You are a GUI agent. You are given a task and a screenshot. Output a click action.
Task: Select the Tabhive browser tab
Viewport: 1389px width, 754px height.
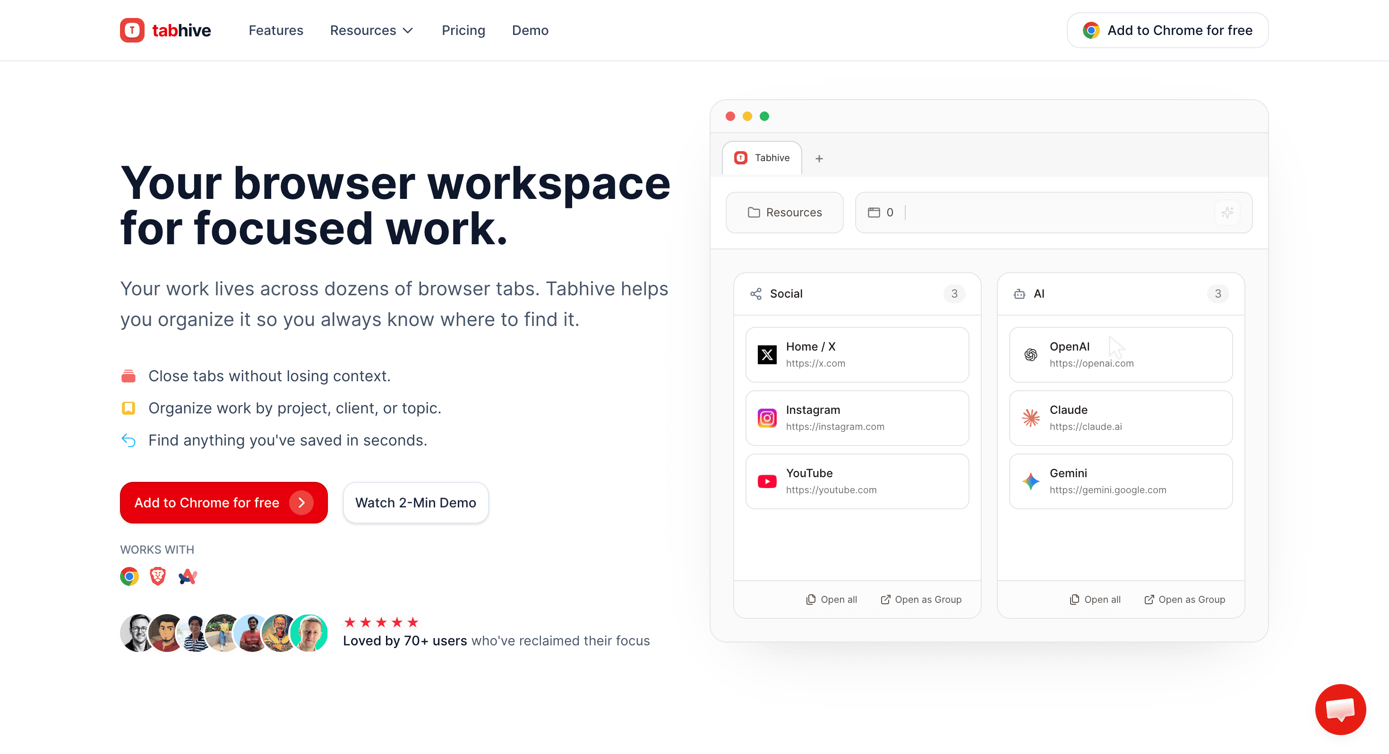tap(762, 158)
